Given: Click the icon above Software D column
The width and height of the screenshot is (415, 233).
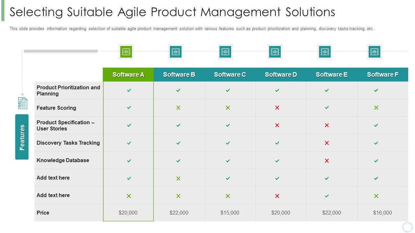Looking at the screenshot, I should click(275, 52).
